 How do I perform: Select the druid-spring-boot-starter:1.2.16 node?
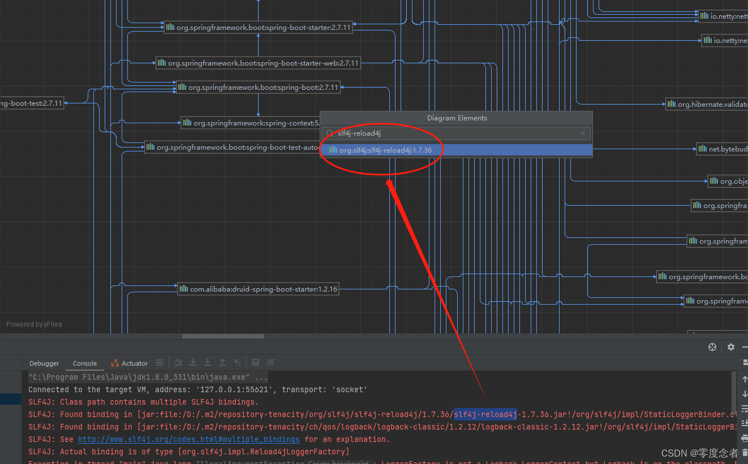click(x=259, y=289)
